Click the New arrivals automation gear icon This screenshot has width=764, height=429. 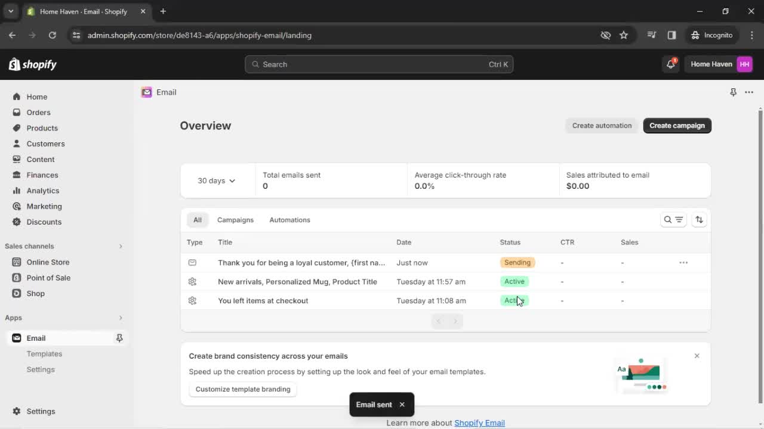[192, 281]
